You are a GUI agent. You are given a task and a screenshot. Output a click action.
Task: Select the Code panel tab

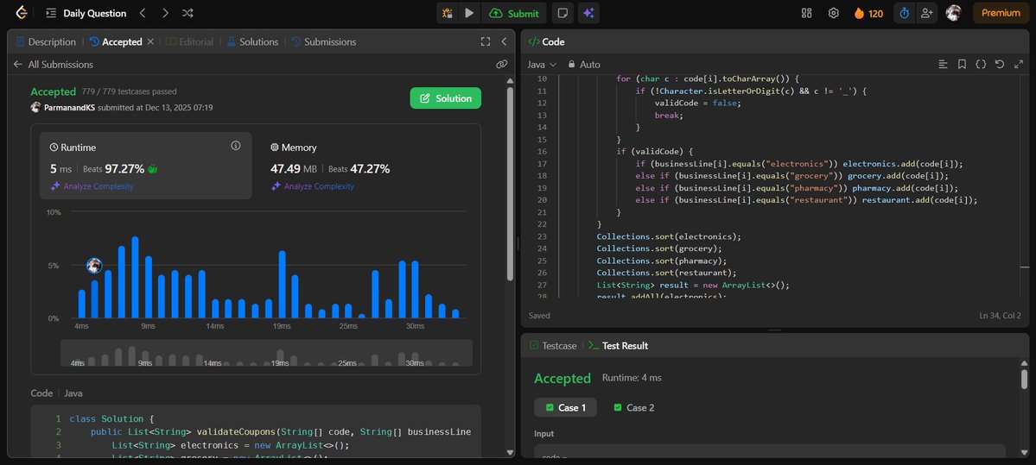tap(546, 41)
